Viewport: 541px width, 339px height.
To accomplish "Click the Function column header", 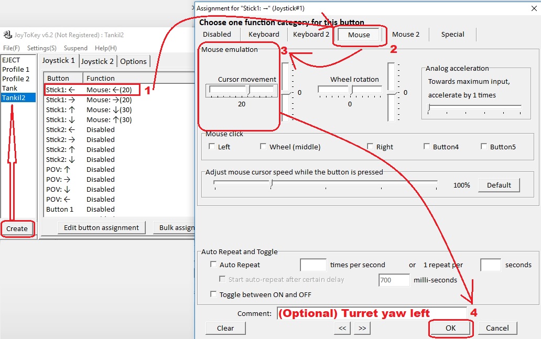I will (x=139, y=78).
